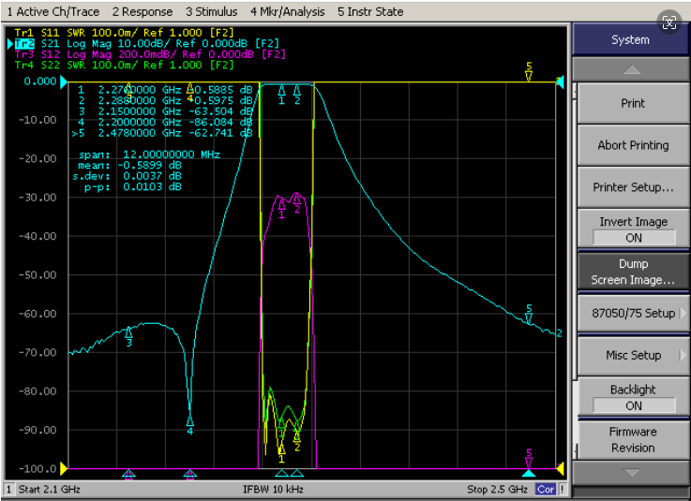Click the expand-screen icon at top right
Screen dimensions: 691x501
click(668, 22)
